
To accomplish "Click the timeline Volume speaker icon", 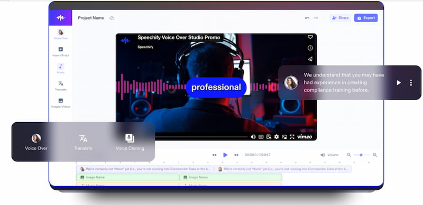I will (323, 155).
